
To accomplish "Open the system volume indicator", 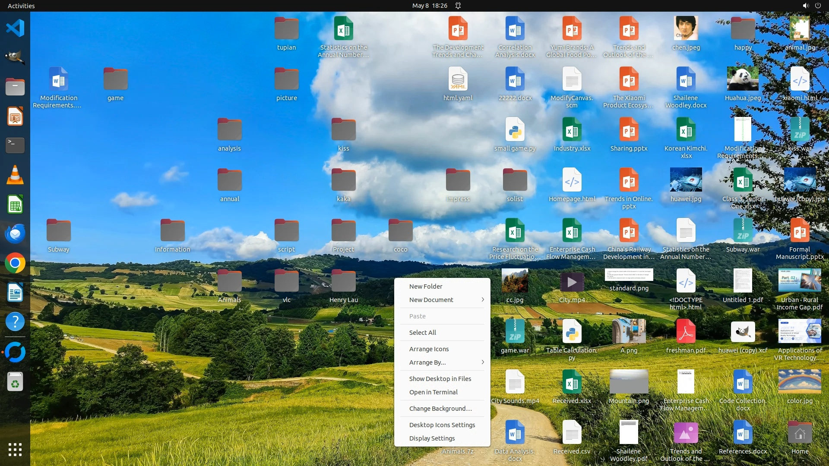I will (805, 6).
